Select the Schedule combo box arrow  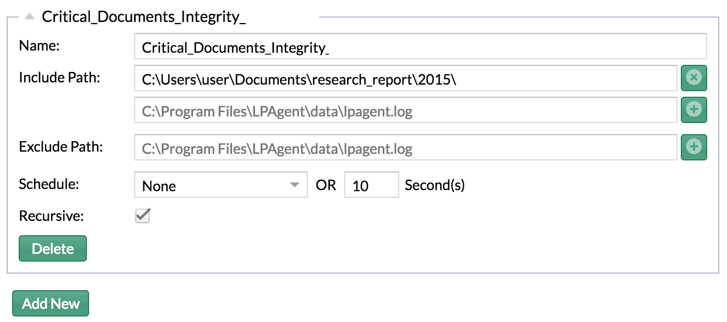pyautogui.click(x=295, y=185)
